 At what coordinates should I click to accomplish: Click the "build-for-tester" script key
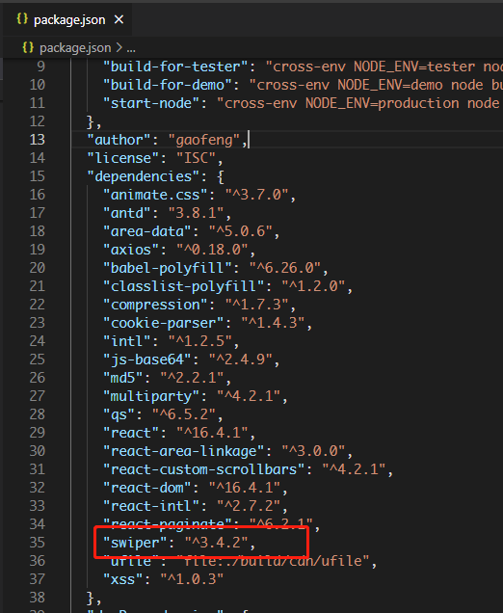175,67
